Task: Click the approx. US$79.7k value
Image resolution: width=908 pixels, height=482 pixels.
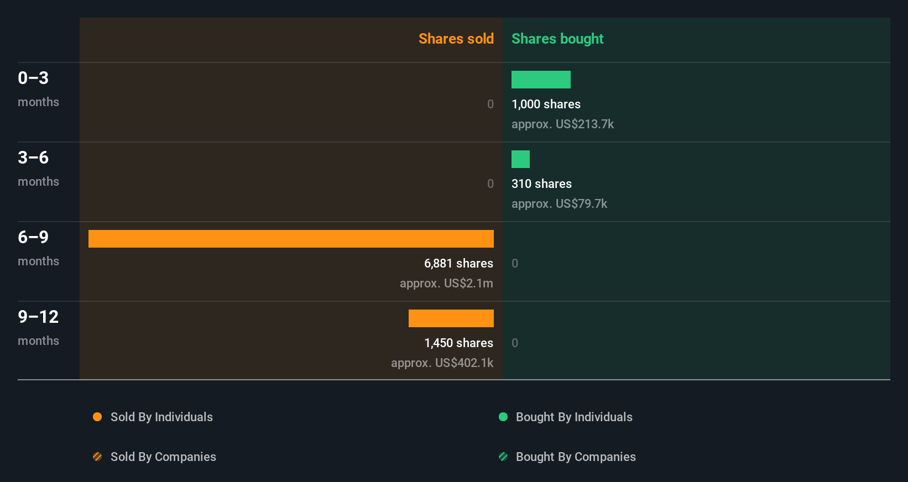Action: (559, 203)
